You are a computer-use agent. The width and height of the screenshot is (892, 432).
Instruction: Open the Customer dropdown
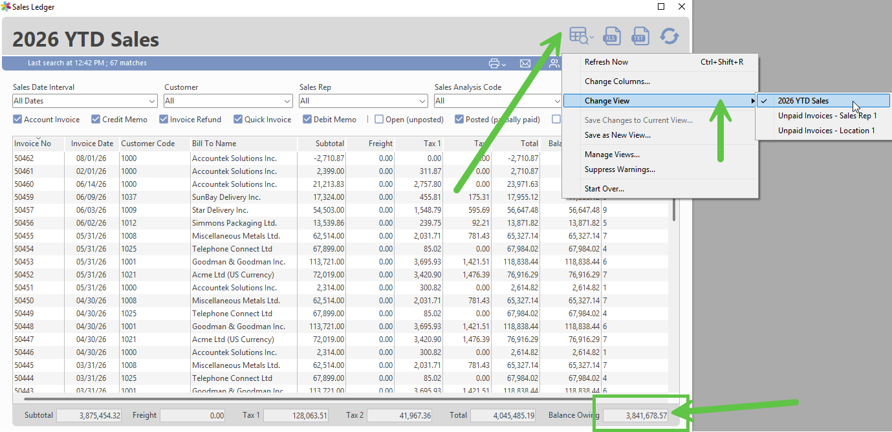coord(228,101)
